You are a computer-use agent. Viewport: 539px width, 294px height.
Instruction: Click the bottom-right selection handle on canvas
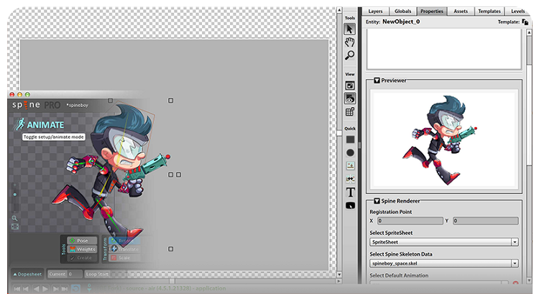pos(170,249)
